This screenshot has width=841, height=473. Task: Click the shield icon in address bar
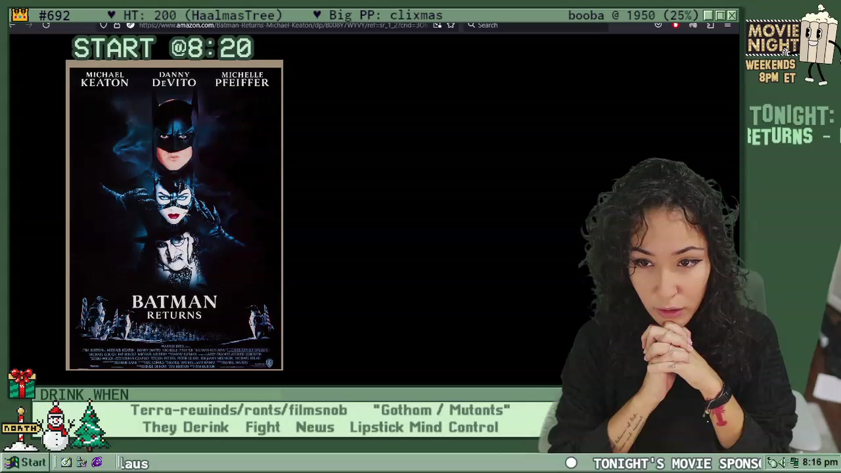103,25
